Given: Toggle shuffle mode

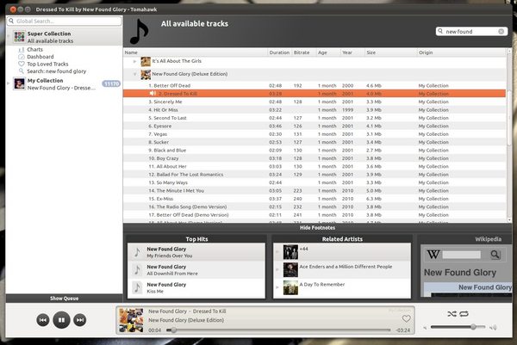Looking at the screenshot, I should click(x=452, y=314).
